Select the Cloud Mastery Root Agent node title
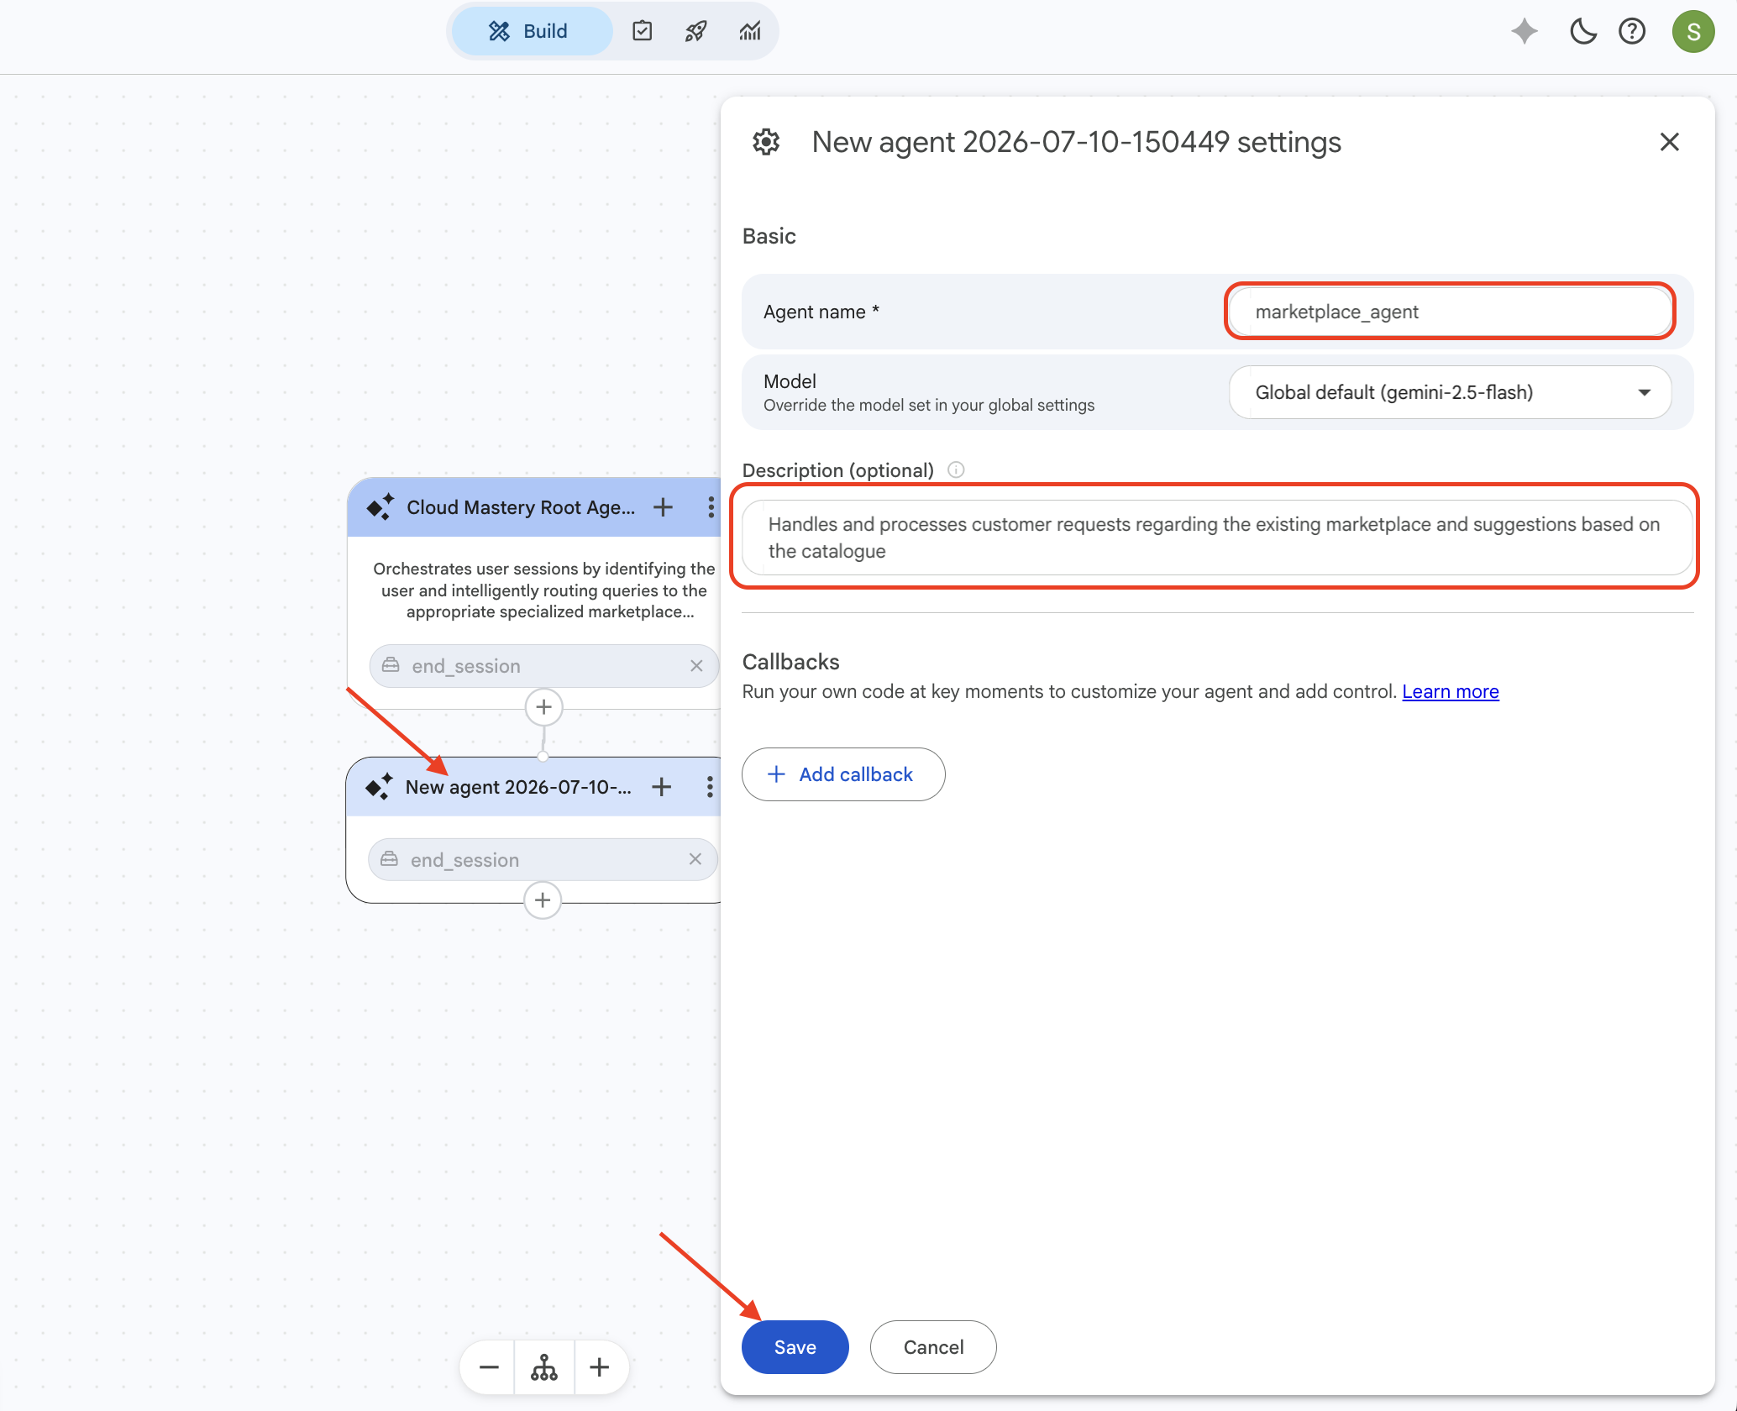 pyautogui.click(x=521, y=507)
